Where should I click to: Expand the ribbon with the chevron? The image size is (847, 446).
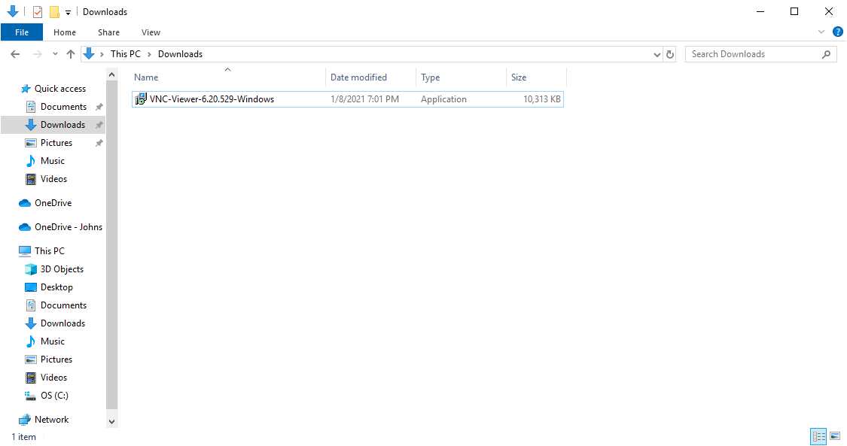click(821, 32)
